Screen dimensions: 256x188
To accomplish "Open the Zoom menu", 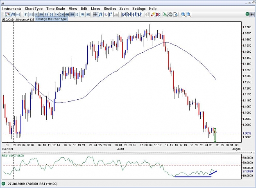I will [124, 9].
